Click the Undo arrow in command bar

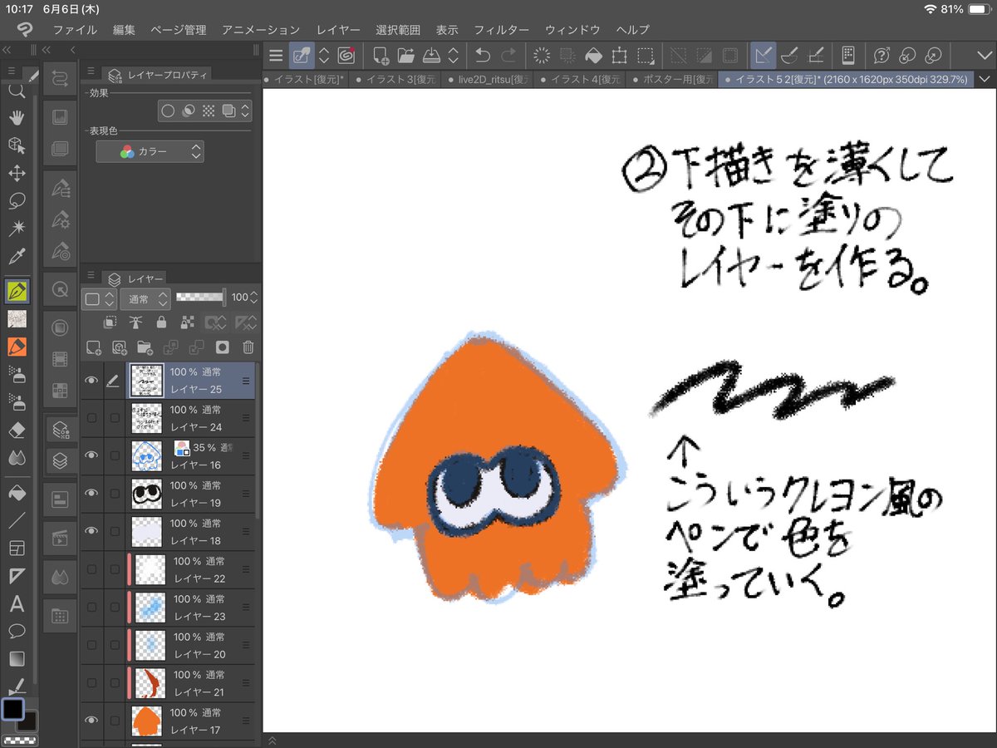[483, 56]
